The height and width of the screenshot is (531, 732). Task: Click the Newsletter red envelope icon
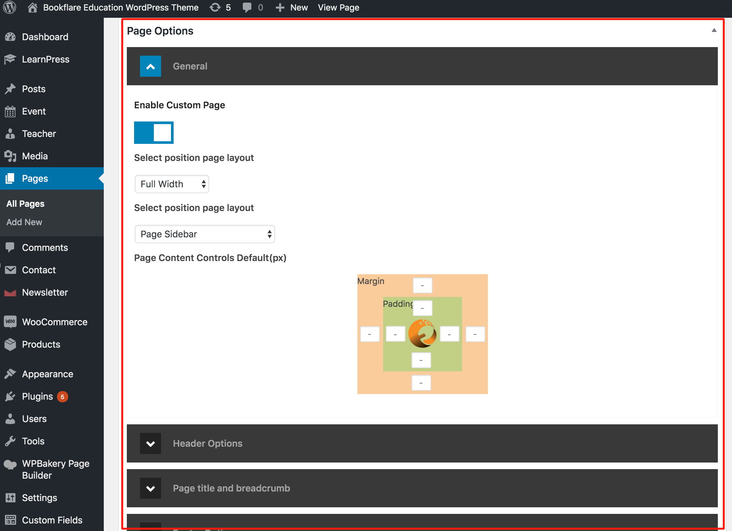pos(10,293)
